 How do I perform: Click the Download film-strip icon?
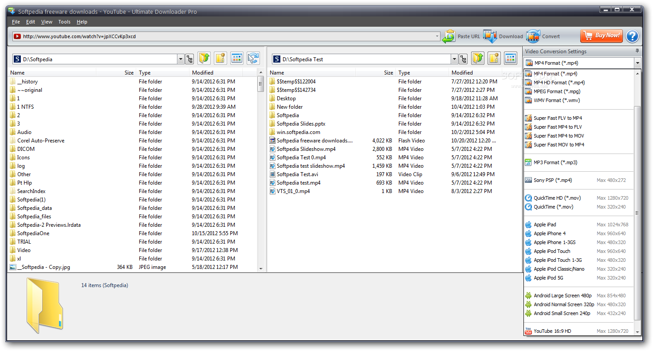490,36
